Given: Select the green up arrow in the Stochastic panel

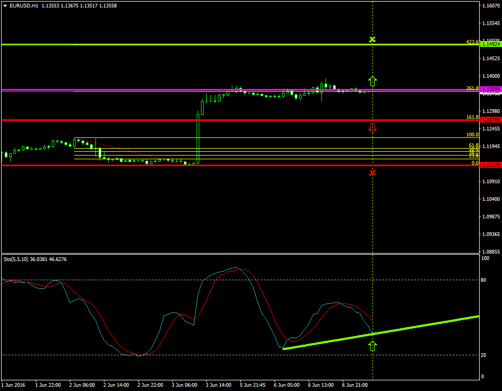Looking at the screenshot, I should point(374,346).
